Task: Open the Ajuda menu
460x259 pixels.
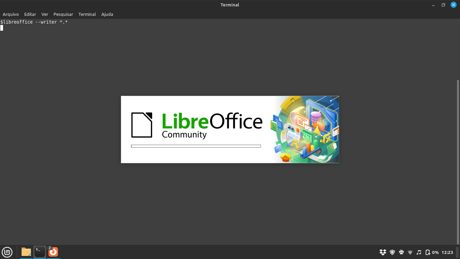Action: coord(107,14)
